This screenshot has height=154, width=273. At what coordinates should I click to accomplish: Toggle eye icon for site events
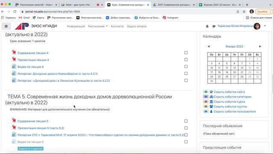tap(206, 92)
